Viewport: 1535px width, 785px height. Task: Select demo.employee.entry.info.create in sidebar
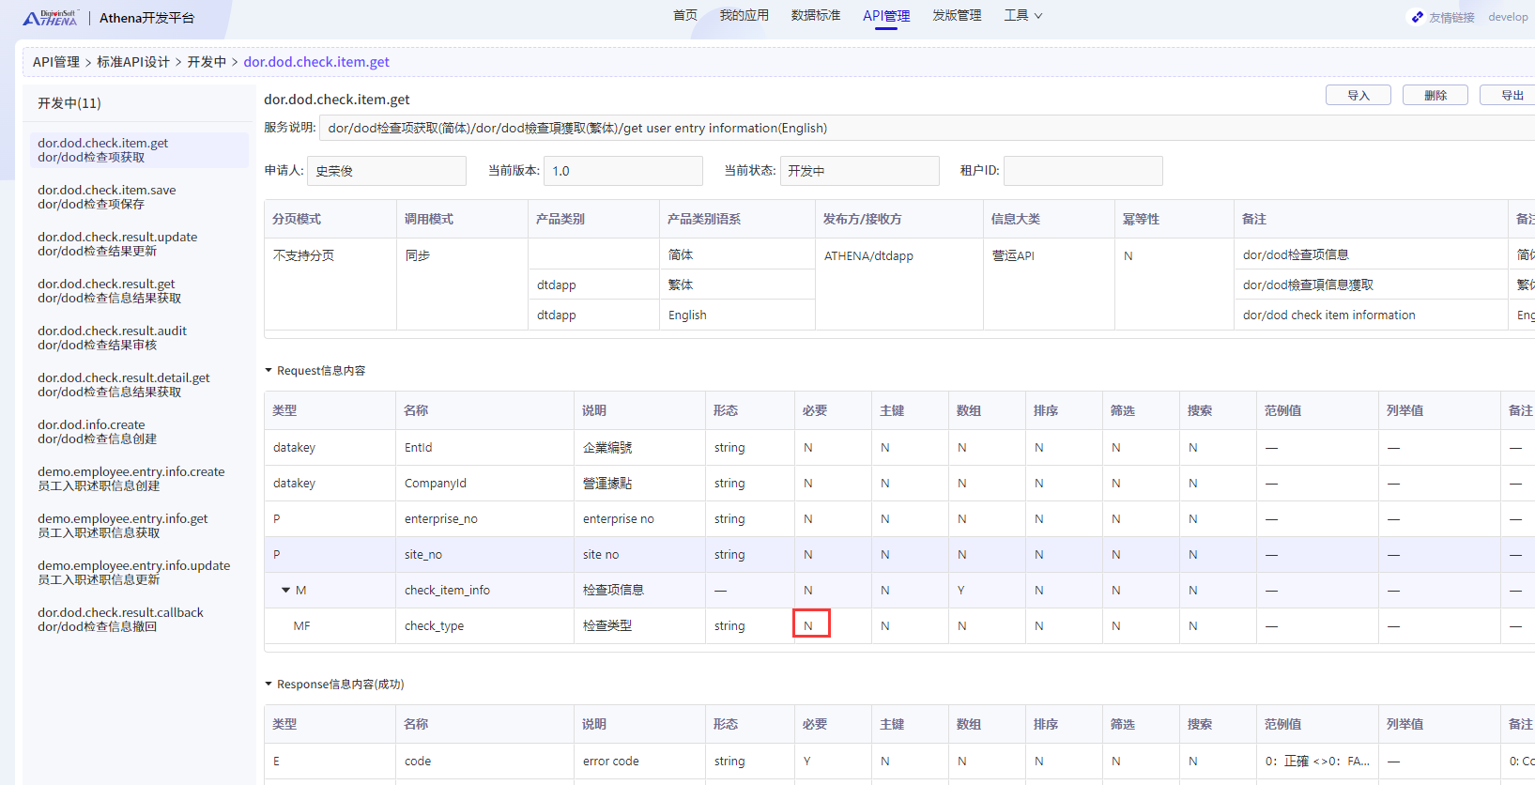pyautogui.click(x=140, y=479)
